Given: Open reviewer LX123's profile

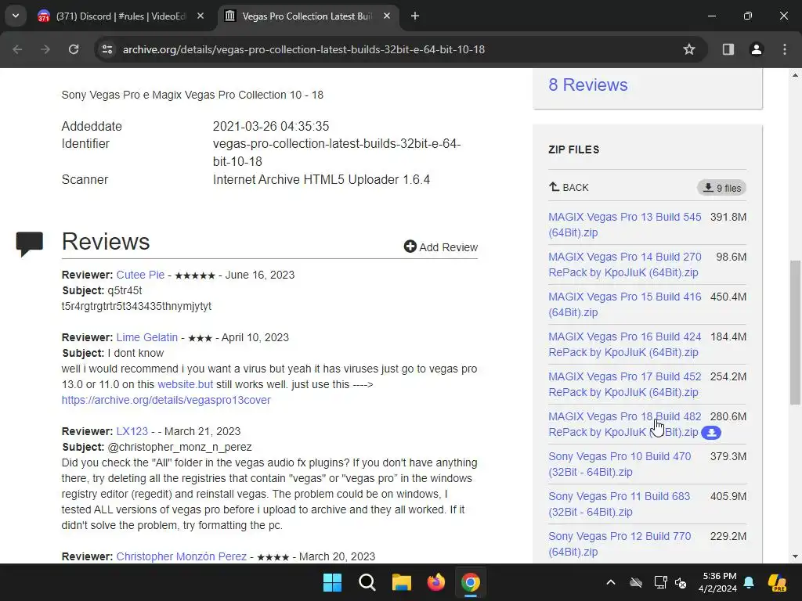Looking at the screenshot, I should tap(132, 431).
